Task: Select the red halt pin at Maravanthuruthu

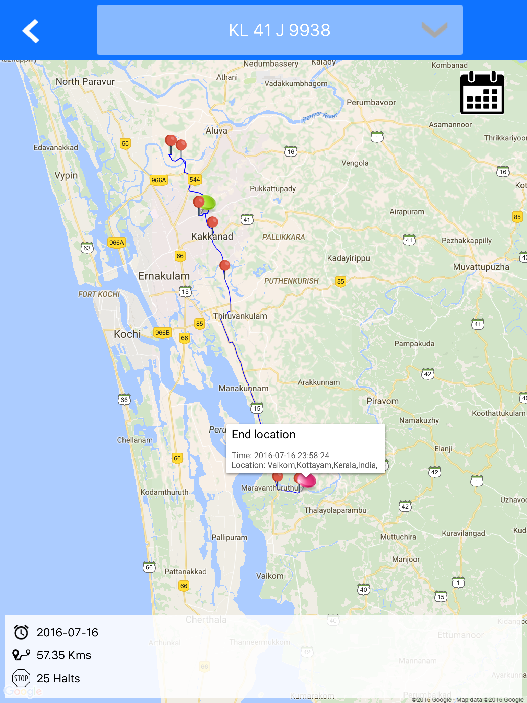Action: pyautogui.click(x=277, y=476)
